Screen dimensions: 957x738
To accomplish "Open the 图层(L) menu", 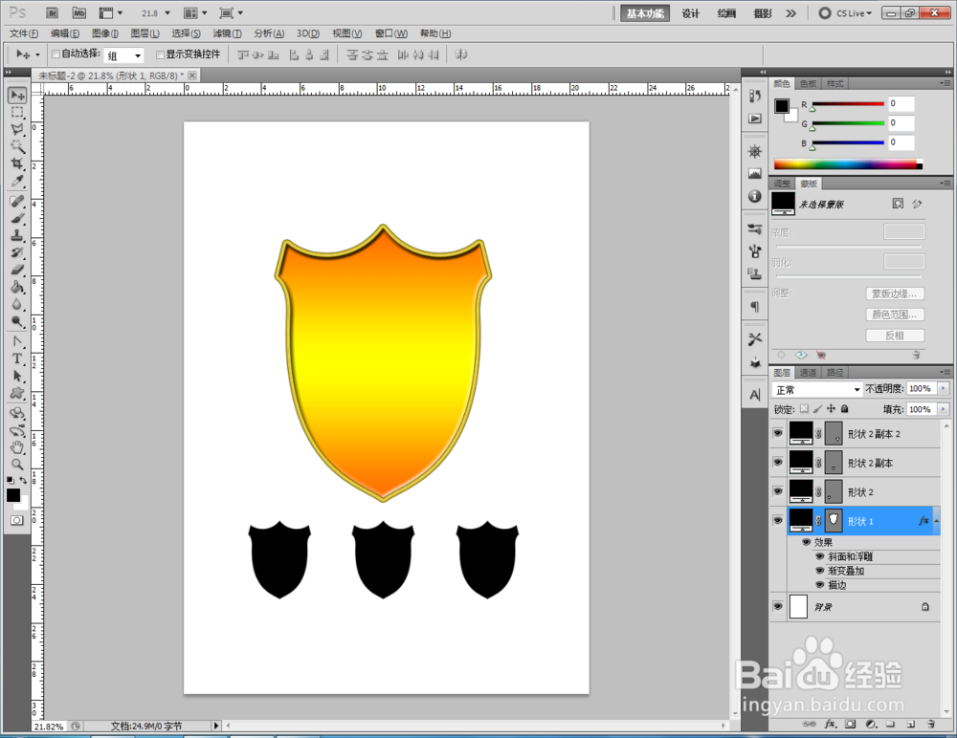I will [145, 33].
